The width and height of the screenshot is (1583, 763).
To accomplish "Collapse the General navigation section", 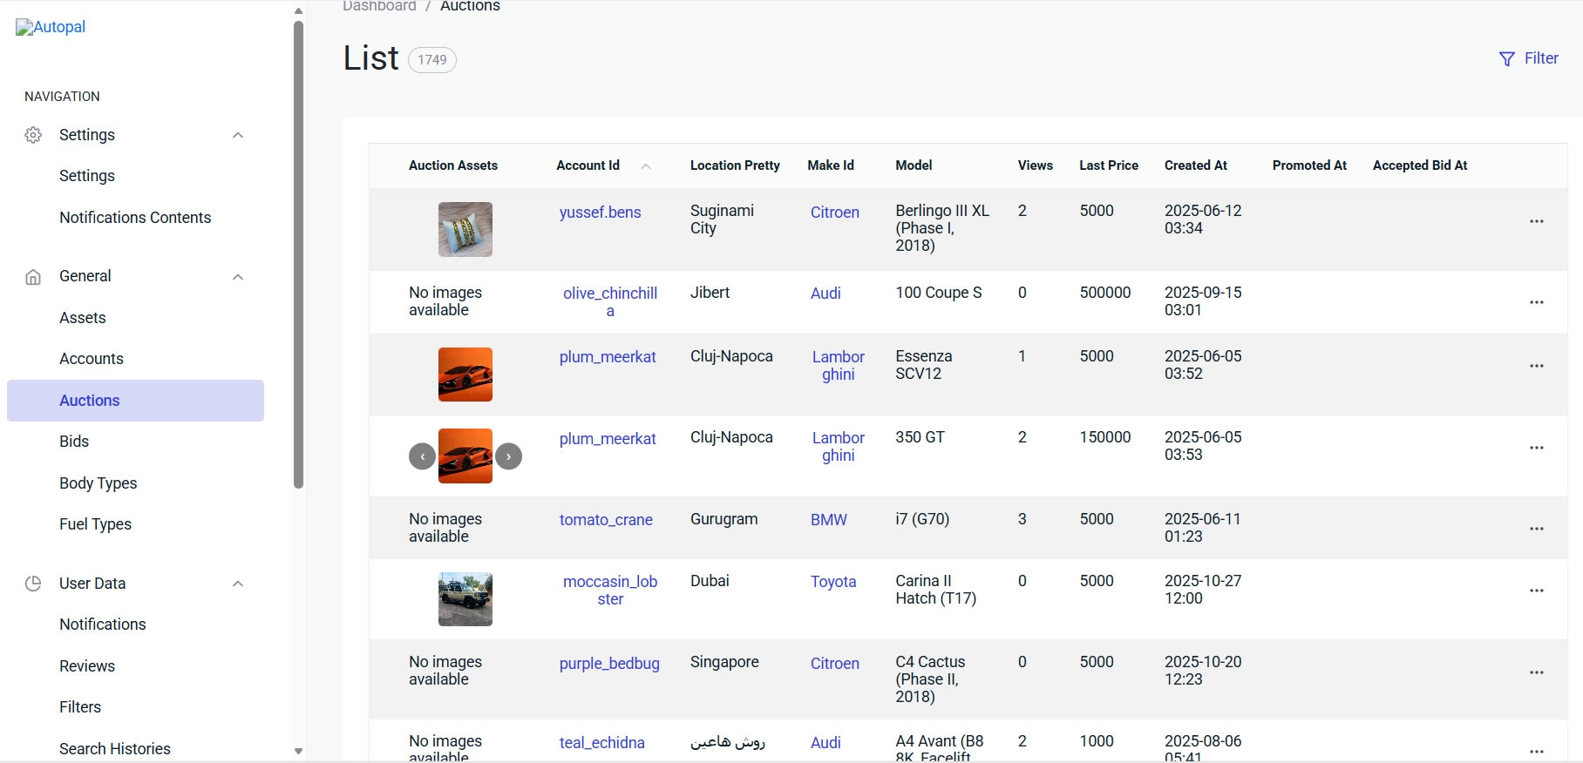I will tap(238, 277).
